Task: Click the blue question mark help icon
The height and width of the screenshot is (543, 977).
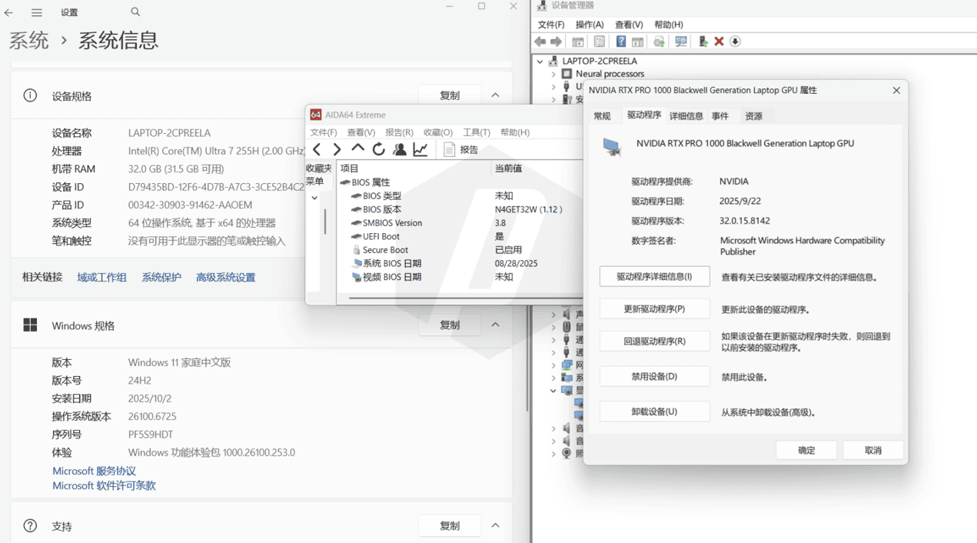Action: coord(620,42)
